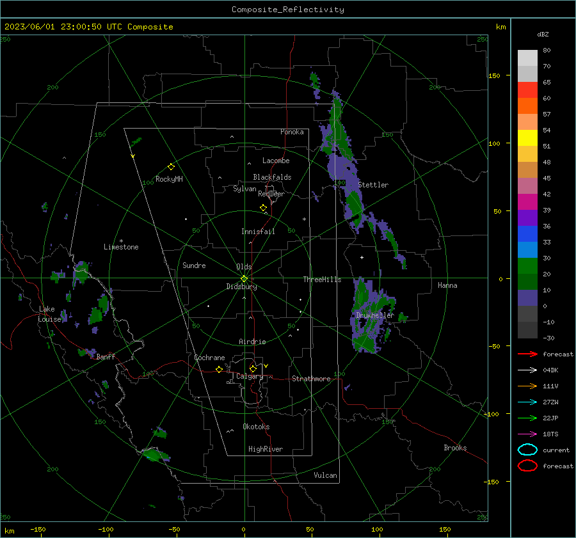Click the bright yellow dBZ swatch

[x=527, y=138]
